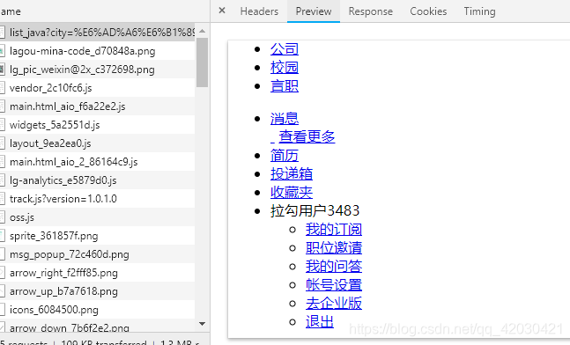Screen dimensions: 570x345
Task: Click file icon beside vendor_2c10fc6.js
Action: [x=2, y=88]
